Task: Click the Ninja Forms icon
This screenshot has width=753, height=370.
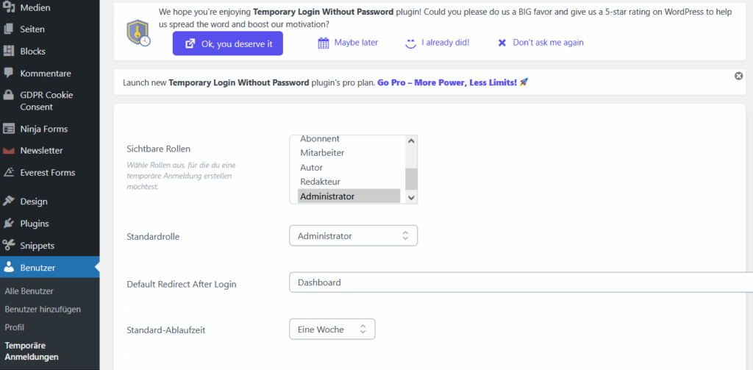Action: (8, 129)
